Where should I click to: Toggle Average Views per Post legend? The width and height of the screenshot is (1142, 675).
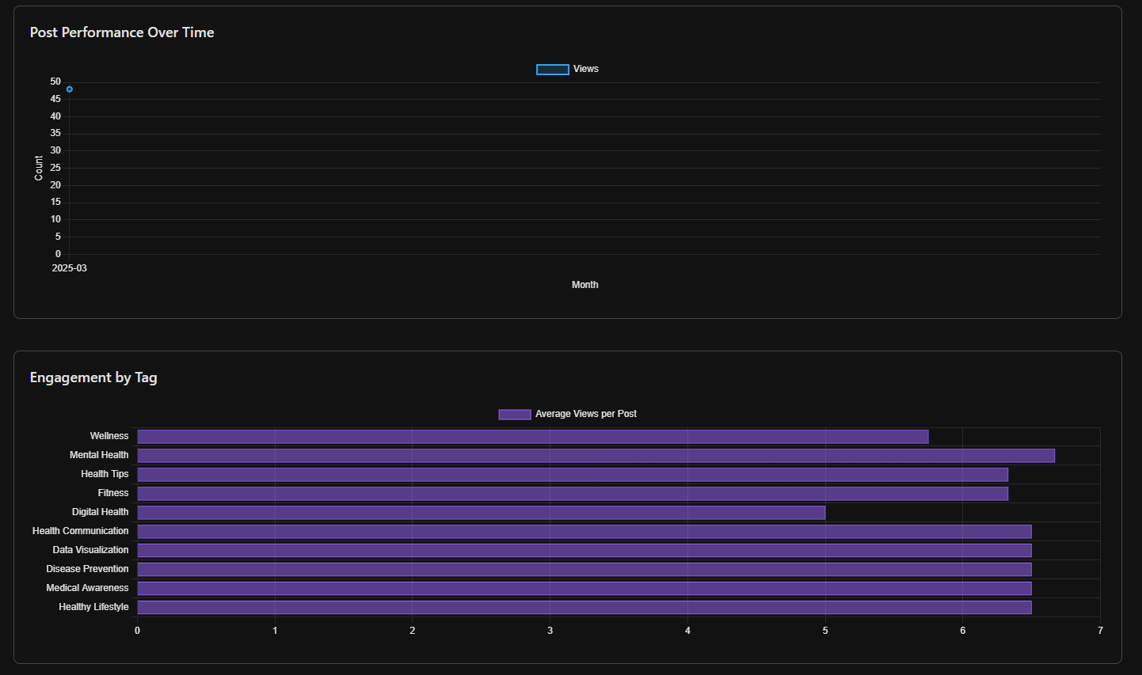click(x=568, y=415)
